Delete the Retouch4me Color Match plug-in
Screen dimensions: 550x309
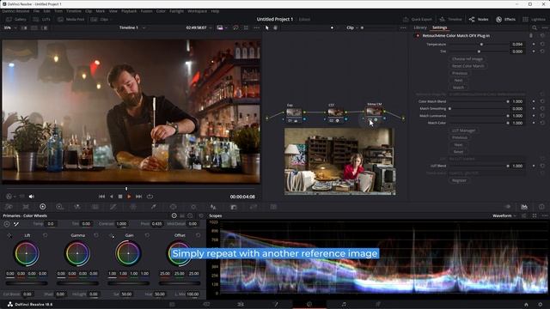531,35
